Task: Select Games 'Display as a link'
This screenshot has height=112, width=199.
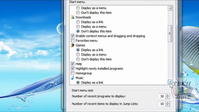Action: point(78,50)
